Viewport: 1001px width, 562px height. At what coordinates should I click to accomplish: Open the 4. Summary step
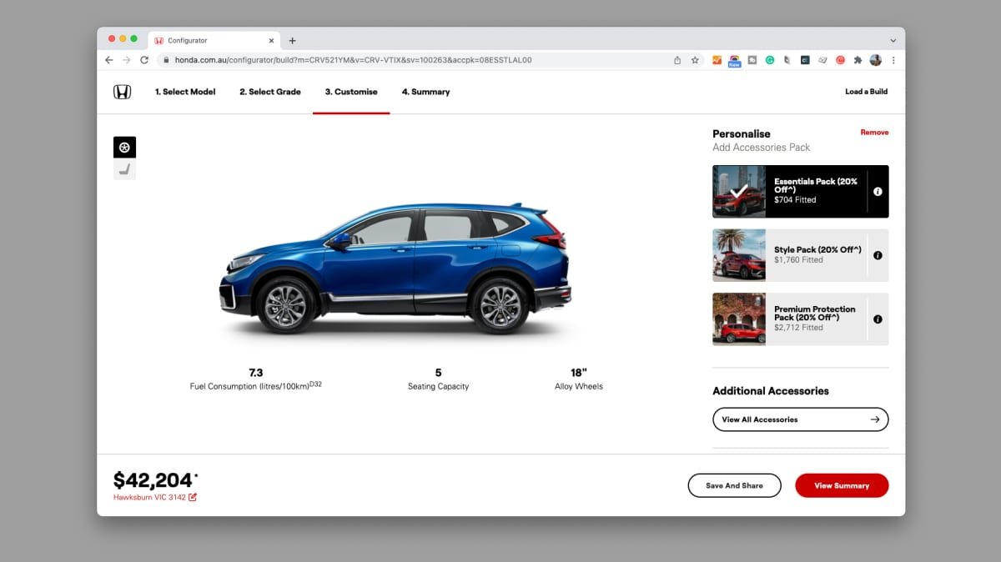point(425,92)
